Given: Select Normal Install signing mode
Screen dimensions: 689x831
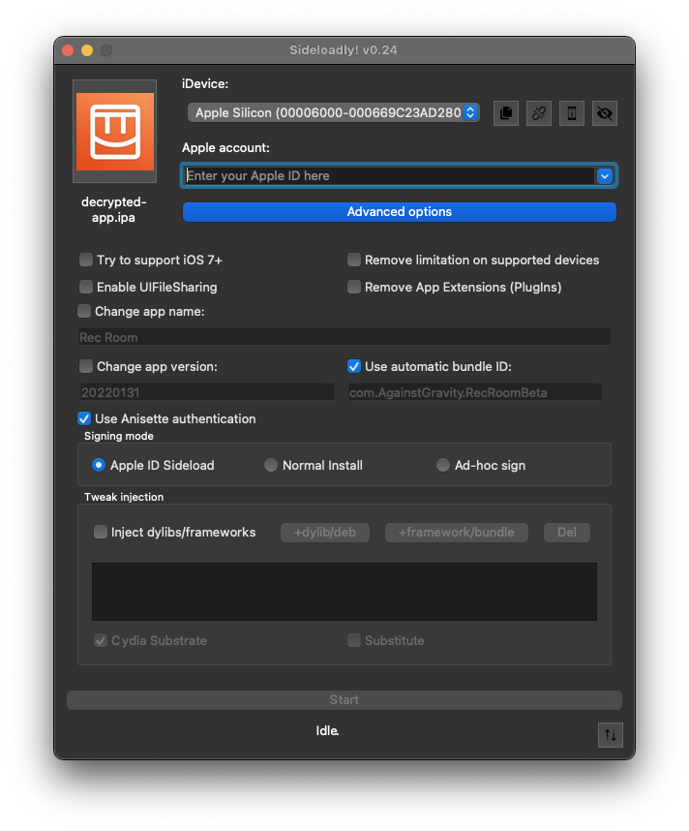Looking at the screenshot, I should coord(271,466).
